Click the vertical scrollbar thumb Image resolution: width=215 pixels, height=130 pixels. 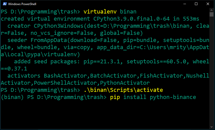pyautogui.click(x=211, y=15)
